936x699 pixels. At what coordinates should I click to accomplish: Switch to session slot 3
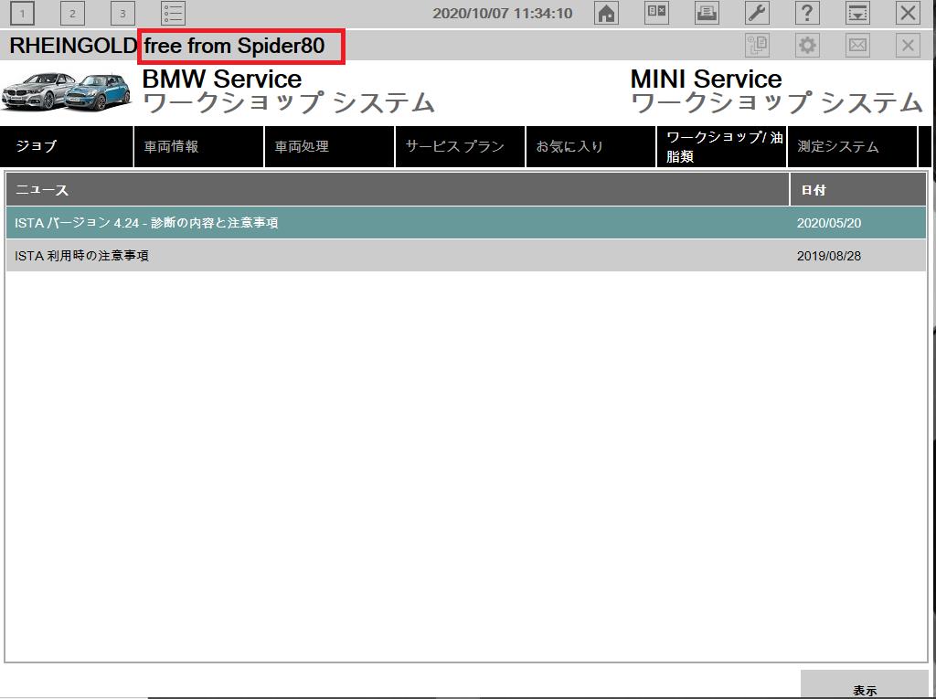point(122,13)
